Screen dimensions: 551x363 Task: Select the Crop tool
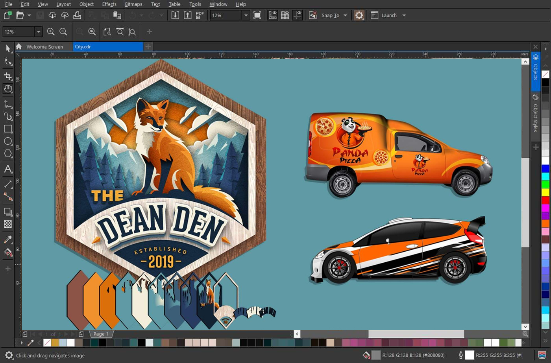[8, 76]
